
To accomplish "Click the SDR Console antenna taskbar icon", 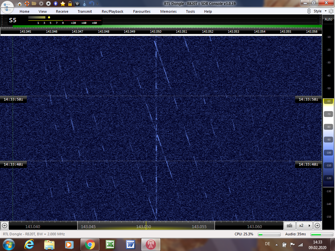I will click(x=150, y=244).
